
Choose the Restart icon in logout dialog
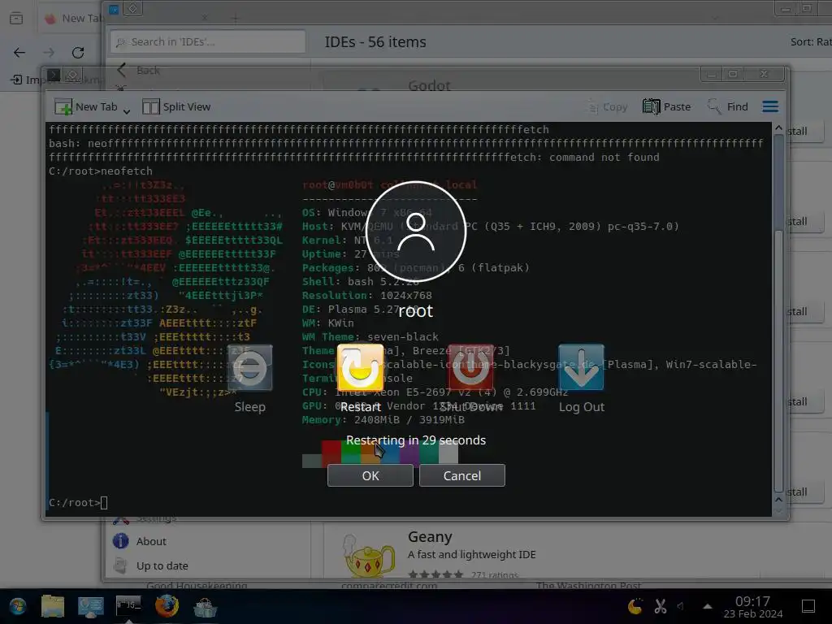tap(360, 368)
